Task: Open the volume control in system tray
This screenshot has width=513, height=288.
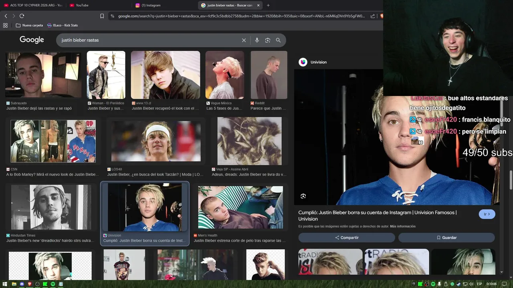Action: point(471,284)
